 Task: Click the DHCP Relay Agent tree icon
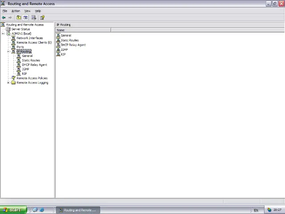pos(19,65)
